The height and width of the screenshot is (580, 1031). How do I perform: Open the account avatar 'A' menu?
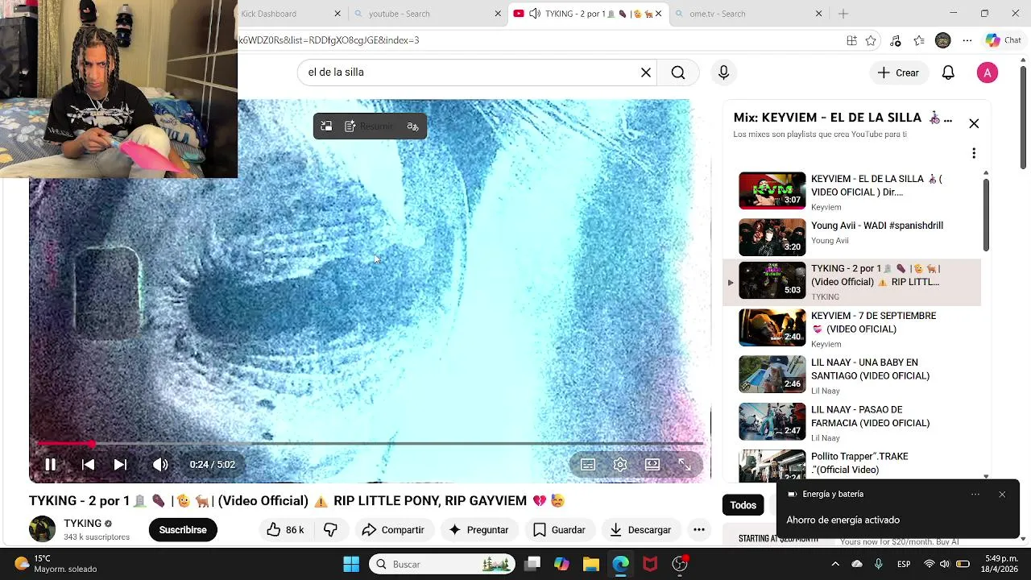[x=988, y=72]
